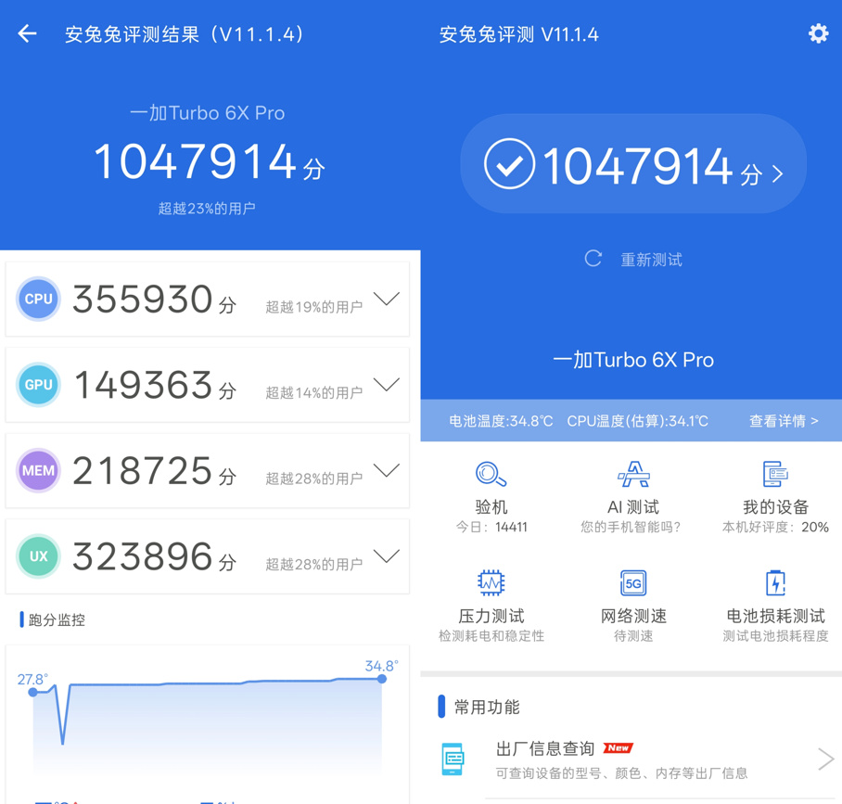Image resolution: width=842 pixels, height=804 pixels.
Task: Tap the 常用功能 section heading
Action: (487, 707)
